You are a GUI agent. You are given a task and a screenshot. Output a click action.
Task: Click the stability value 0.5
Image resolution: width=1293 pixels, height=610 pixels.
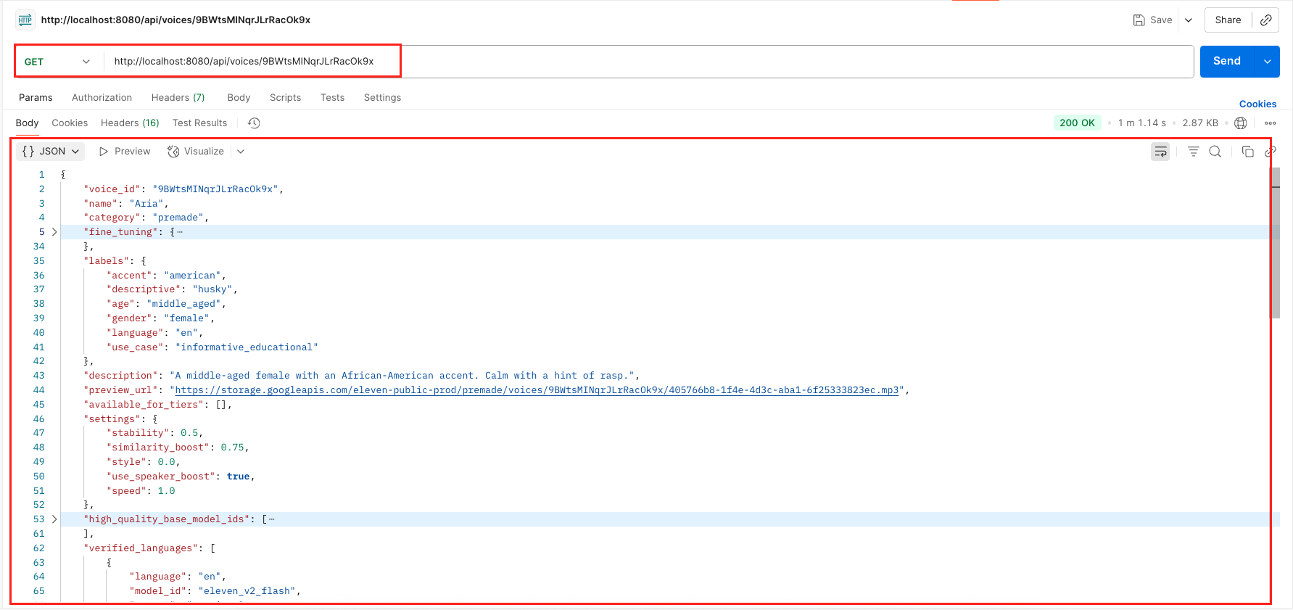189,433
